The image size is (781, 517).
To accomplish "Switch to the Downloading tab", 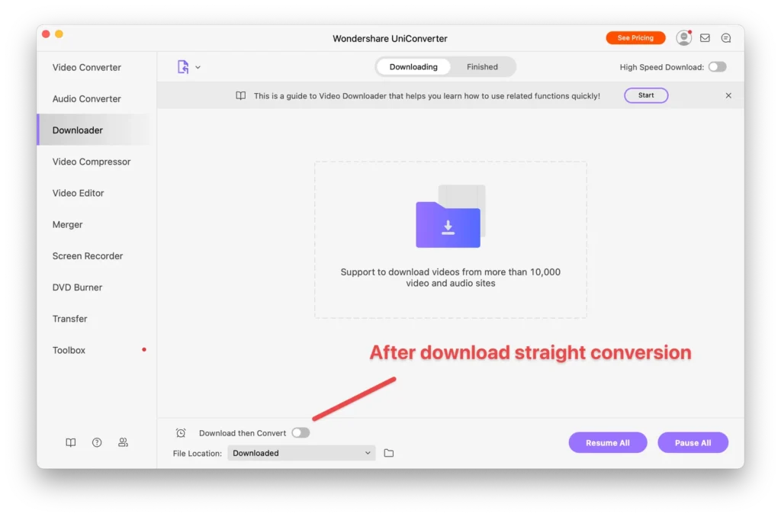I will 413,67.
